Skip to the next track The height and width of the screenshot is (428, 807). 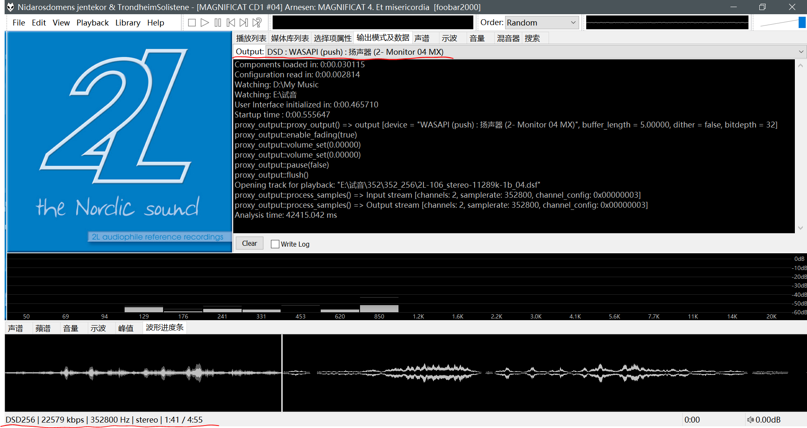[x=244, y=23]
